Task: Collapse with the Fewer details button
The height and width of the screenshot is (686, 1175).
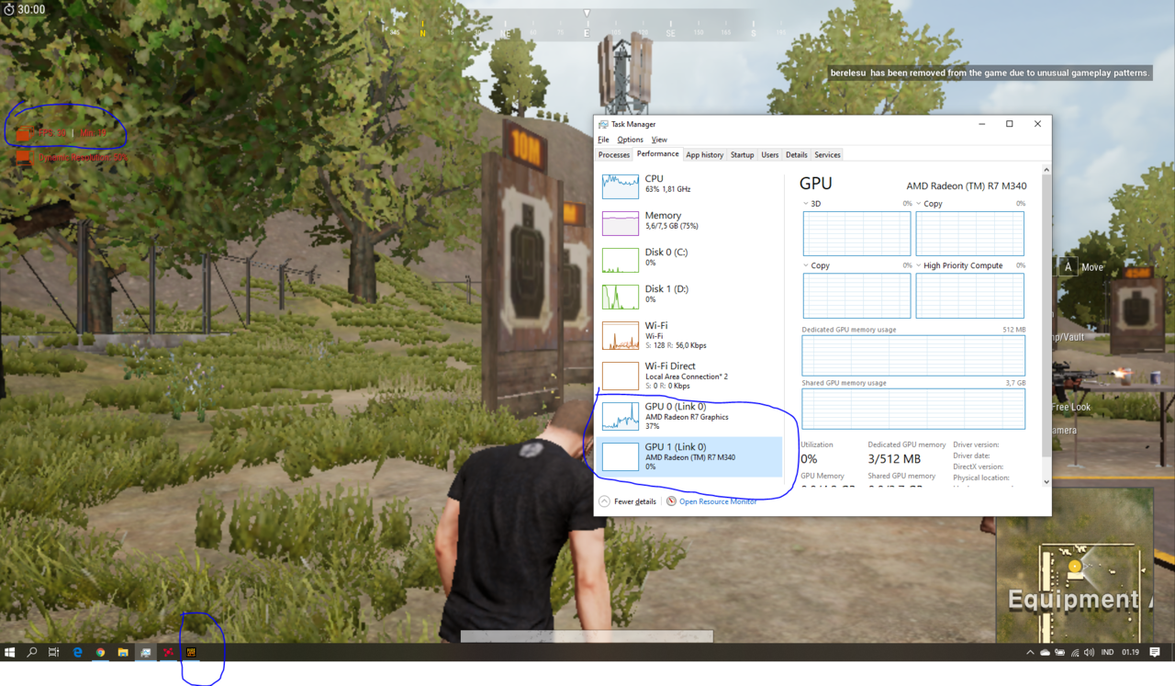Action: point(628,501)
